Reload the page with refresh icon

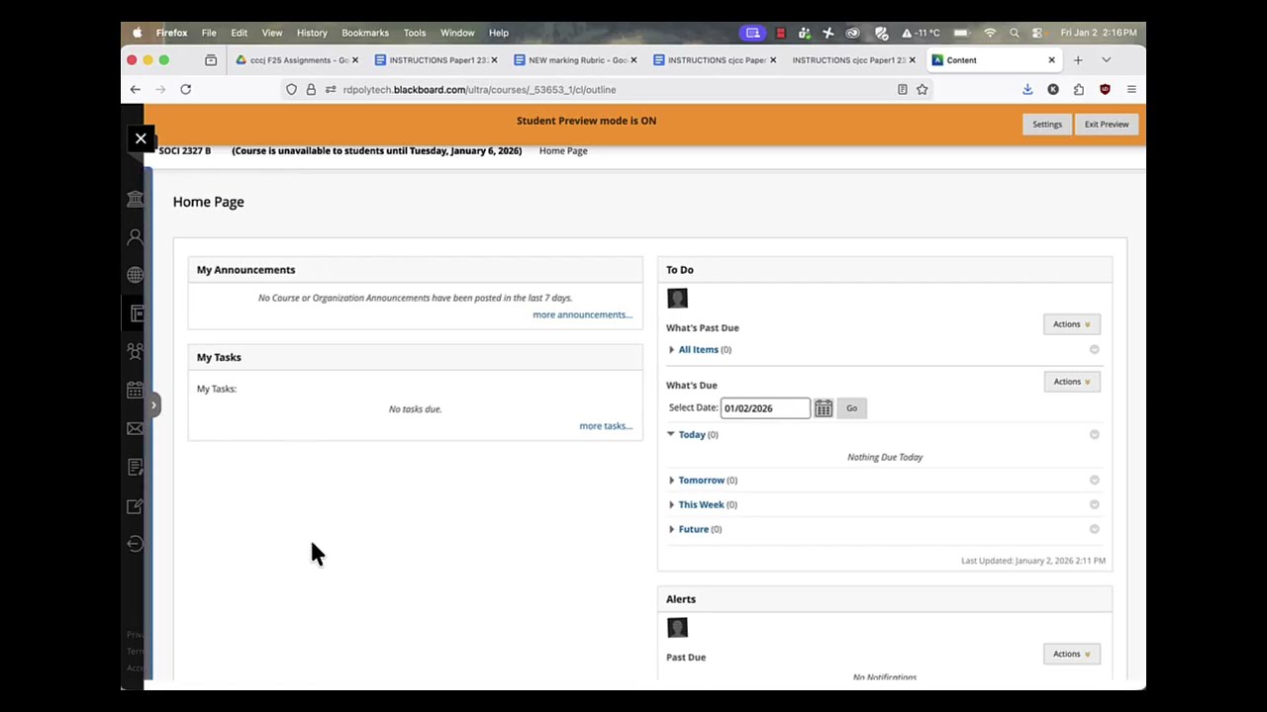185,90
